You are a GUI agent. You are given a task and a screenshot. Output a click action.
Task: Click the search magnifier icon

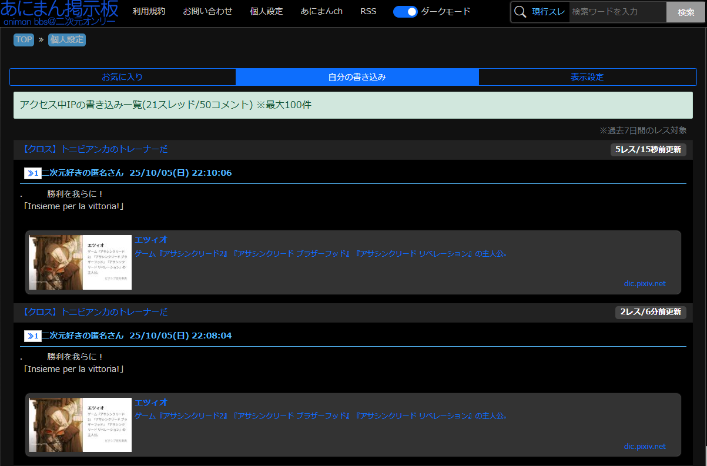click(520, 12)
